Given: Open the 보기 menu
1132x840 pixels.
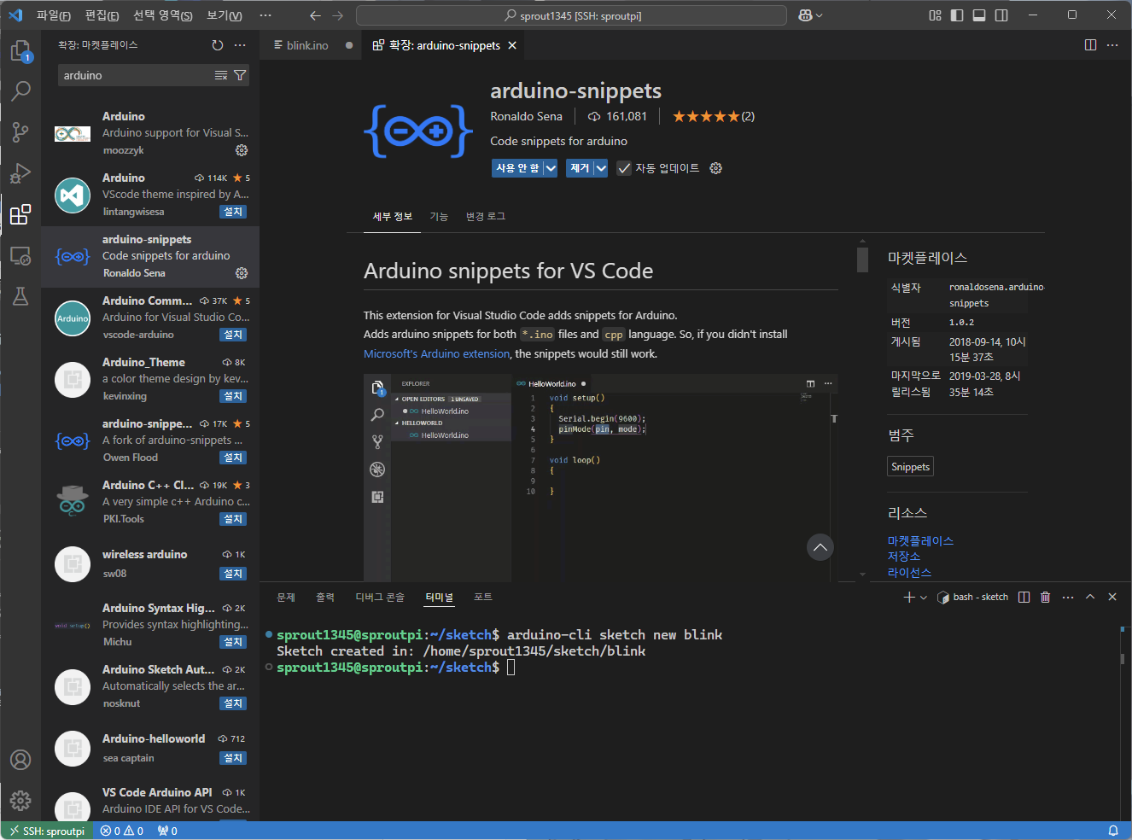Looking at the screenshot, I should [x=225, y=15].
